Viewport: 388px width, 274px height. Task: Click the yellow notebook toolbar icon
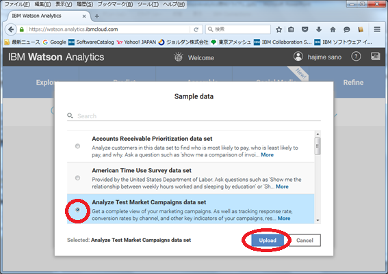point(361,29)
